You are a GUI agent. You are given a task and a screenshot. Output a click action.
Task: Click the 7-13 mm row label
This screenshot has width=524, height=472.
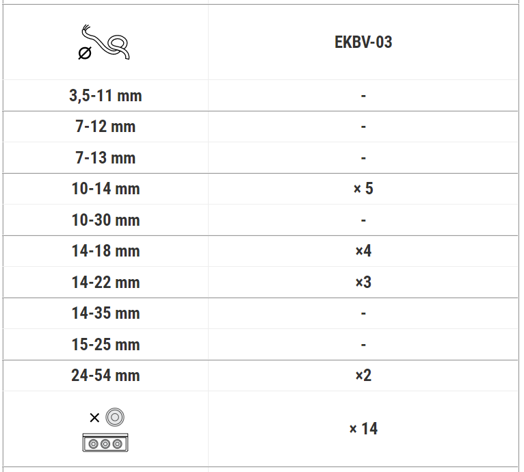coord(105,158)
